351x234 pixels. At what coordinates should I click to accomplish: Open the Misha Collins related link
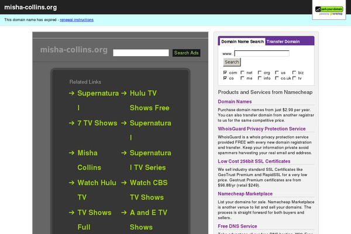89,160
